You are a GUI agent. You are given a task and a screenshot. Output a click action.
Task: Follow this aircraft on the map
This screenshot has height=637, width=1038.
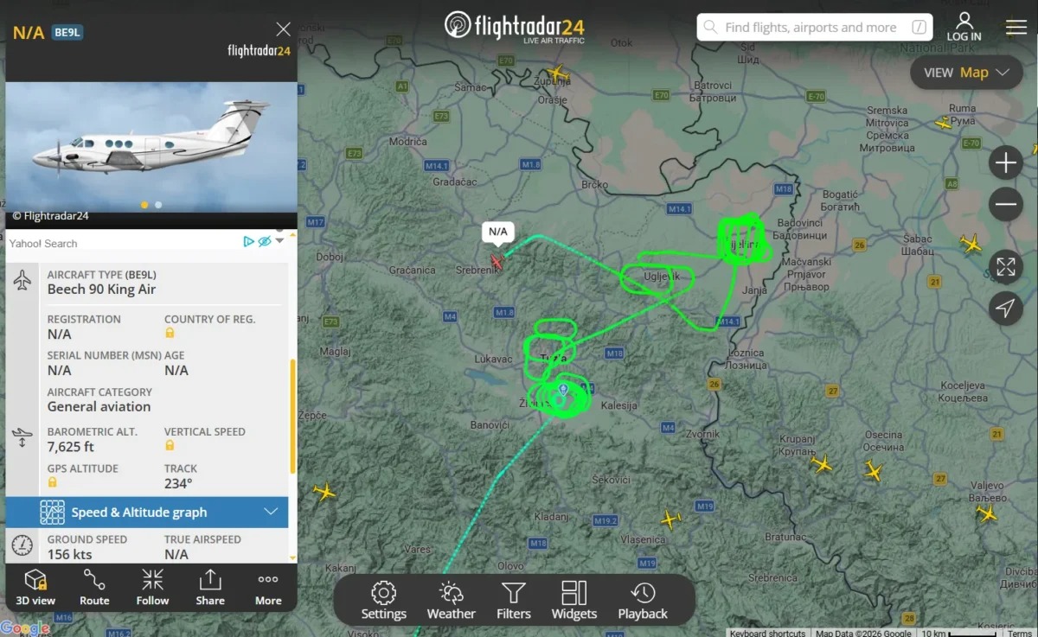pyautogui.click(x=152, y=587)
